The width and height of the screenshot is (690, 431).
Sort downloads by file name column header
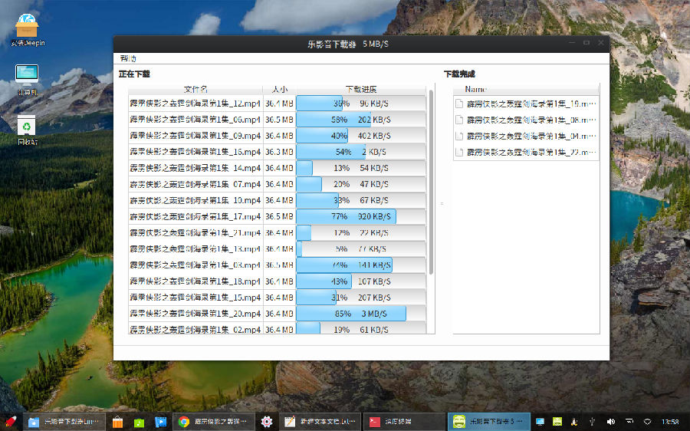click(x=195, y=90)
